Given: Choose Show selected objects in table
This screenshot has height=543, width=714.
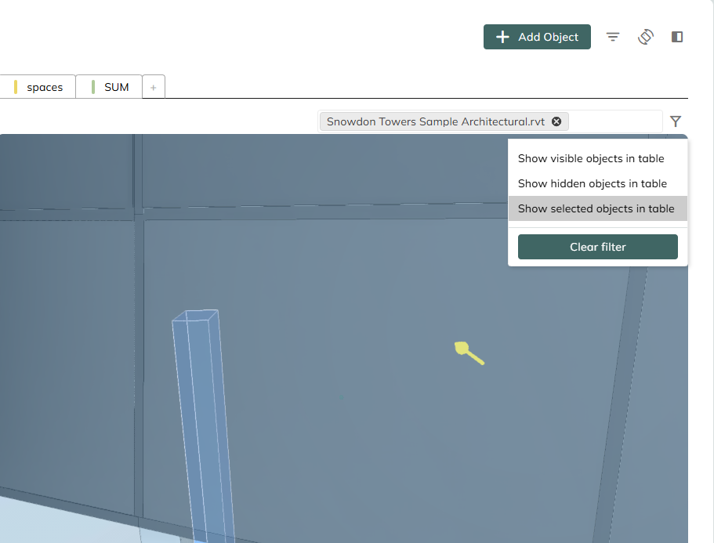Looking at the screenshot, I should coord(596,208).
